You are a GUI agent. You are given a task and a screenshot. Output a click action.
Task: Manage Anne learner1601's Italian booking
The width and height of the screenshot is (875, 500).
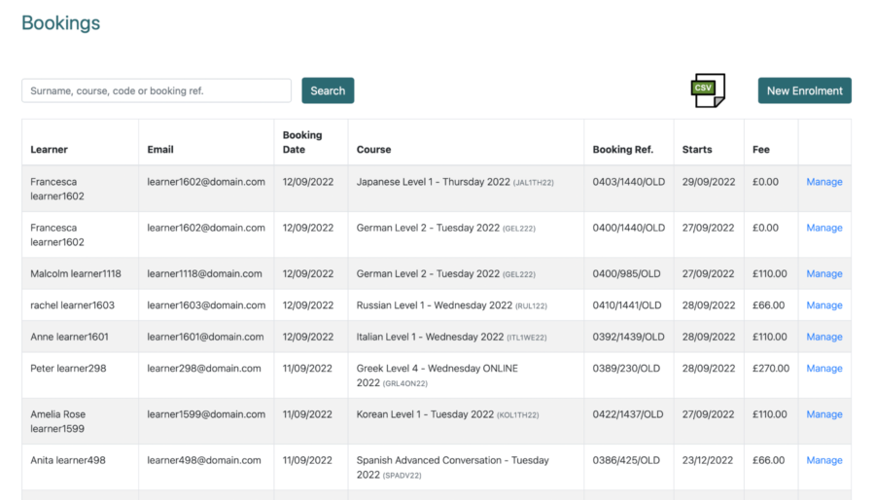click(x=823, y=337)
